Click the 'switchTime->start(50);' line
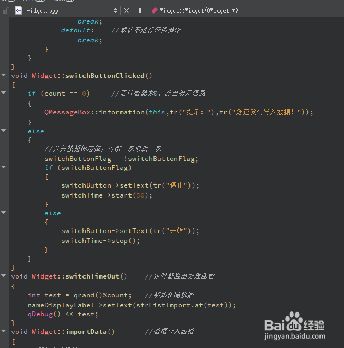The image size is (344, 348). coord(107,195)
